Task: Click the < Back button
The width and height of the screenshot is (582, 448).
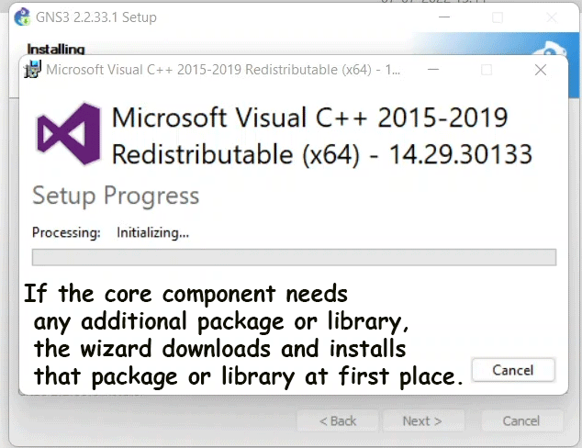Action: (x=338, y=420)
